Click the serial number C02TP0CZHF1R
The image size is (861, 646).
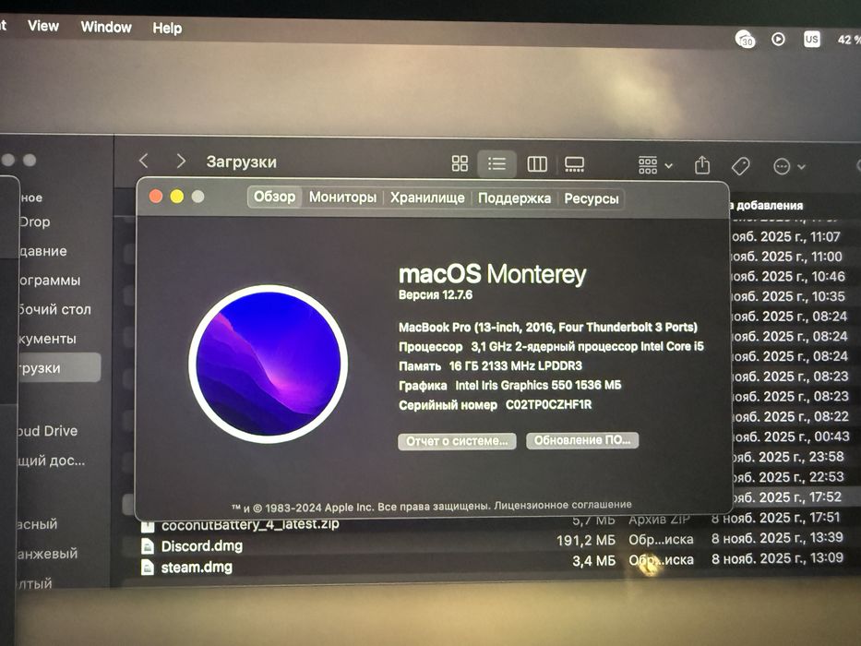pyautogui.click(x=548, y=405)
